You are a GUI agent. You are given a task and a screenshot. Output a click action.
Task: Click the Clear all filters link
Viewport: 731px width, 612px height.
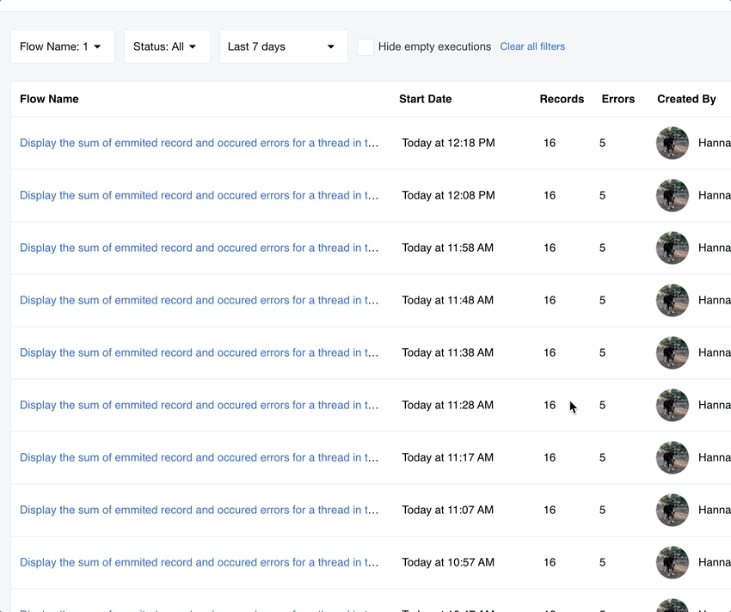click(532, 46)
